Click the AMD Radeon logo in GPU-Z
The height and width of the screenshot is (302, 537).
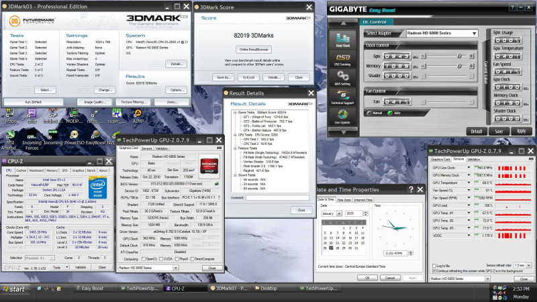pos(209,165)
